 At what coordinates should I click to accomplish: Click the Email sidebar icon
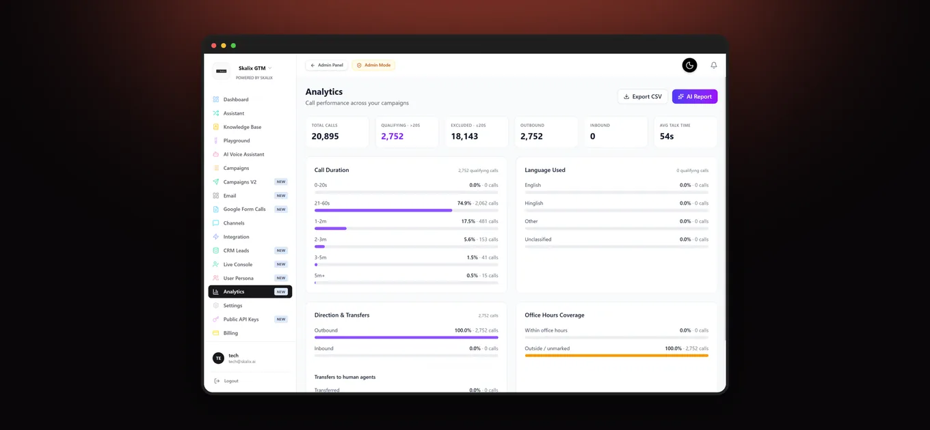click(216, 196)
